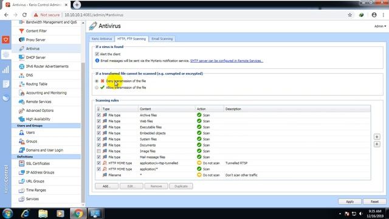Viewport: 389px width, 219px height.
Task: Open File Explorer from the taskbar
Action: point(43,214)
